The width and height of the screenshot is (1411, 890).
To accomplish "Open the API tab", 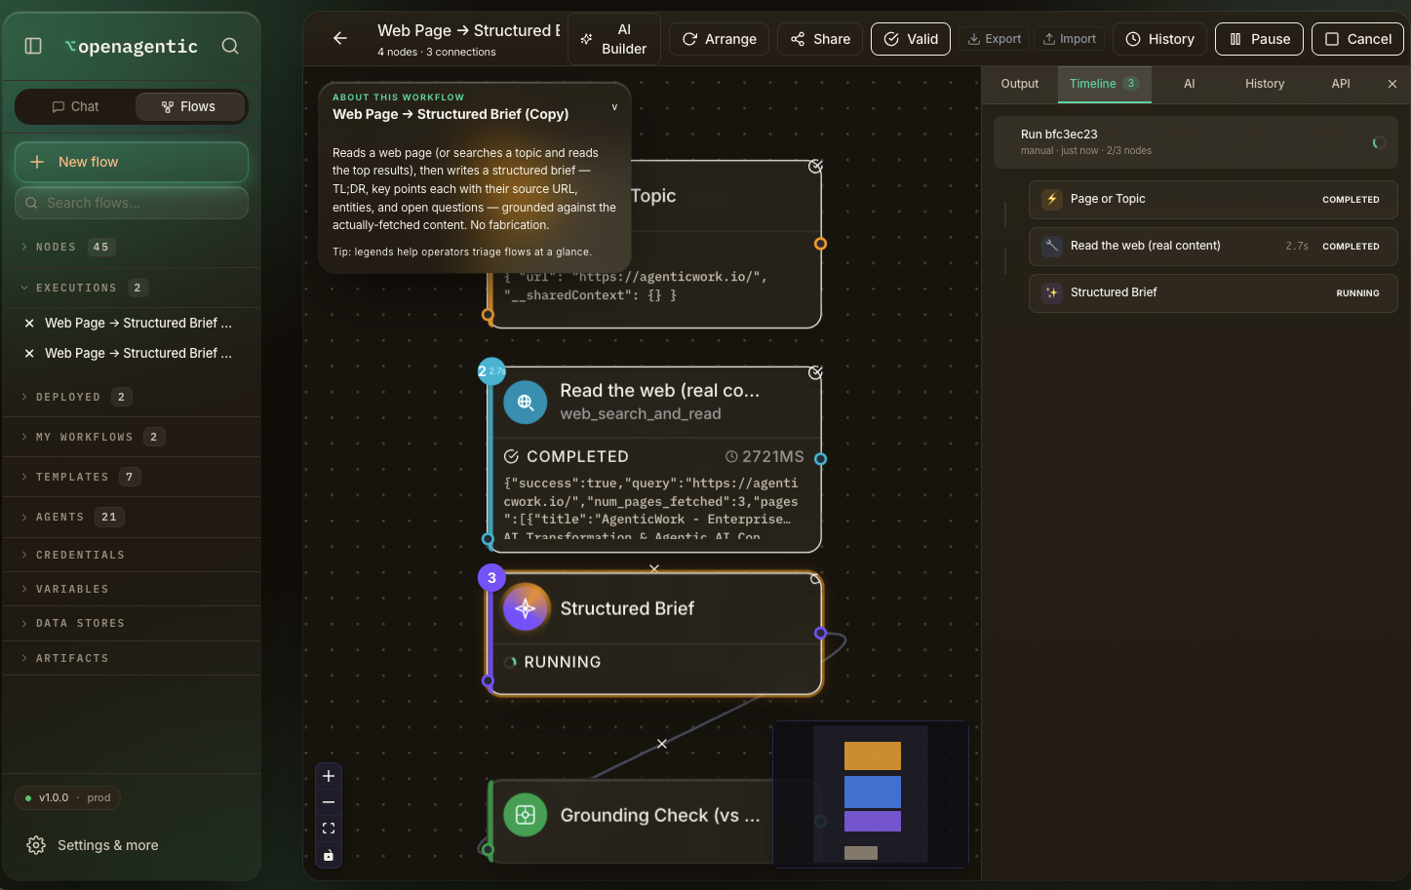I will click(1341, 84).
